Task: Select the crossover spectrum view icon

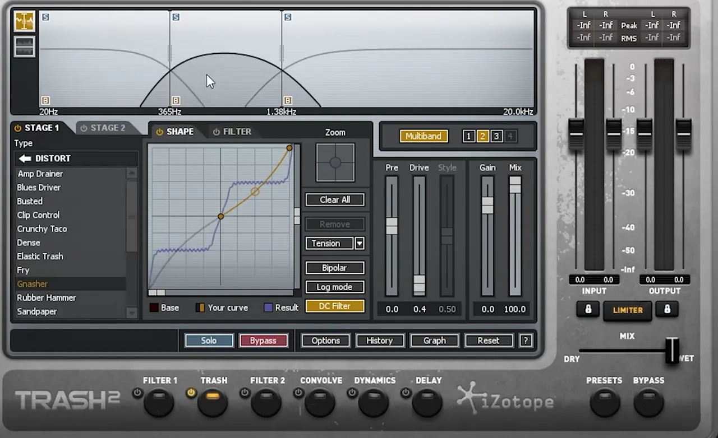Action: (24, 21)
